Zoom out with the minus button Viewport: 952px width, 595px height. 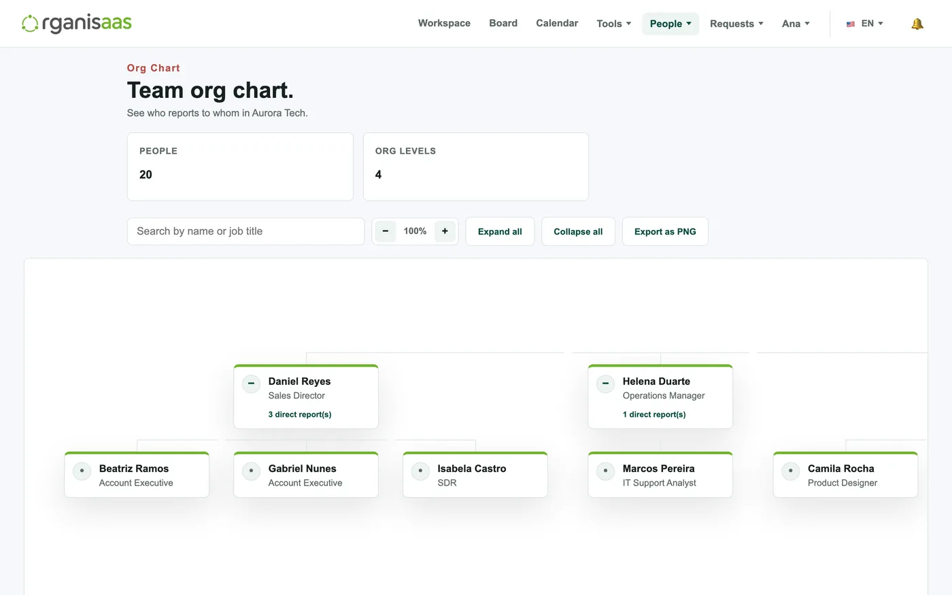click(x=385, y=231)
